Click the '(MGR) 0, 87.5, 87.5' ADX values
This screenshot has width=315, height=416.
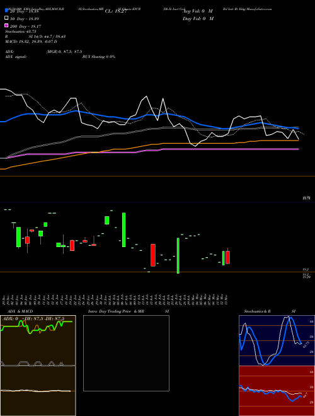pyautogui.click(x=64, y=52)
